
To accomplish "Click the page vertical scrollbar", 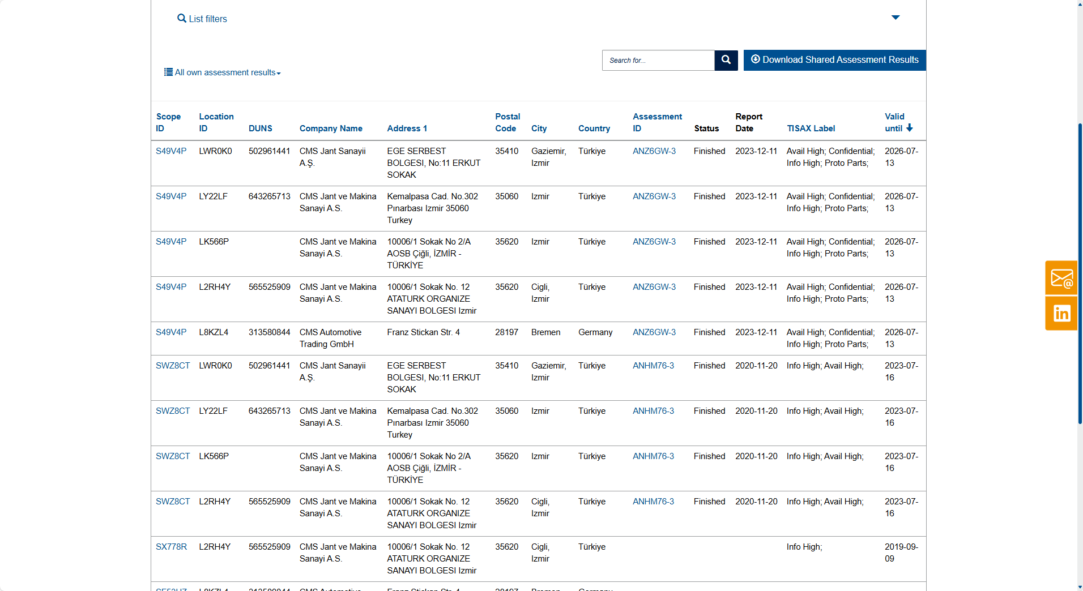I will point(1080,272).
